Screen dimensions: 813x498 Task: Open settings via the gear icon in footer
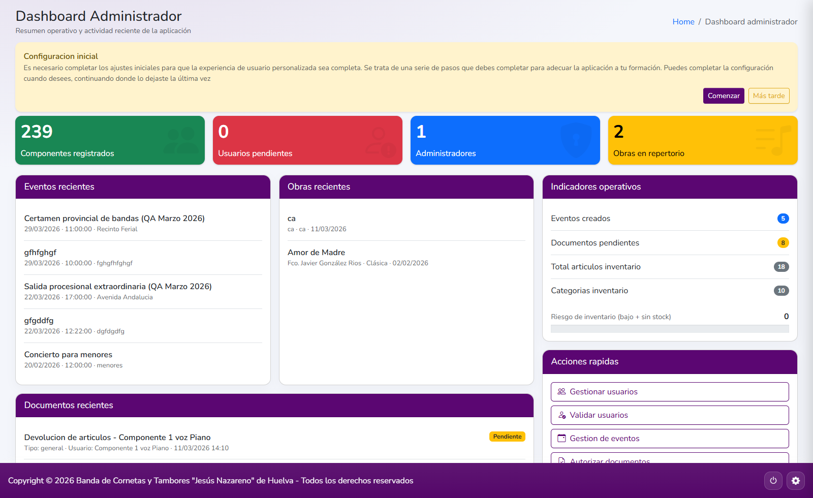coord(796,480)
